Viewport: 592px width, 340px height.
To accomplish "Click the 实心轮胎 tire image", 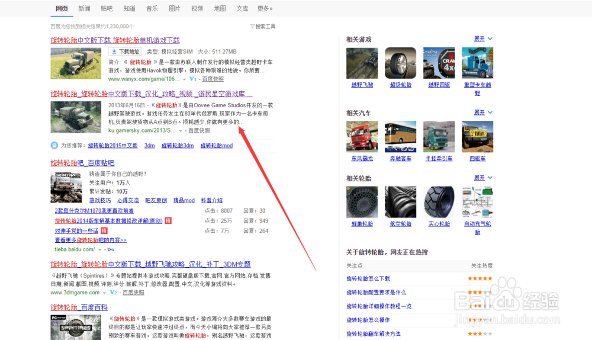I will point(439,202).
